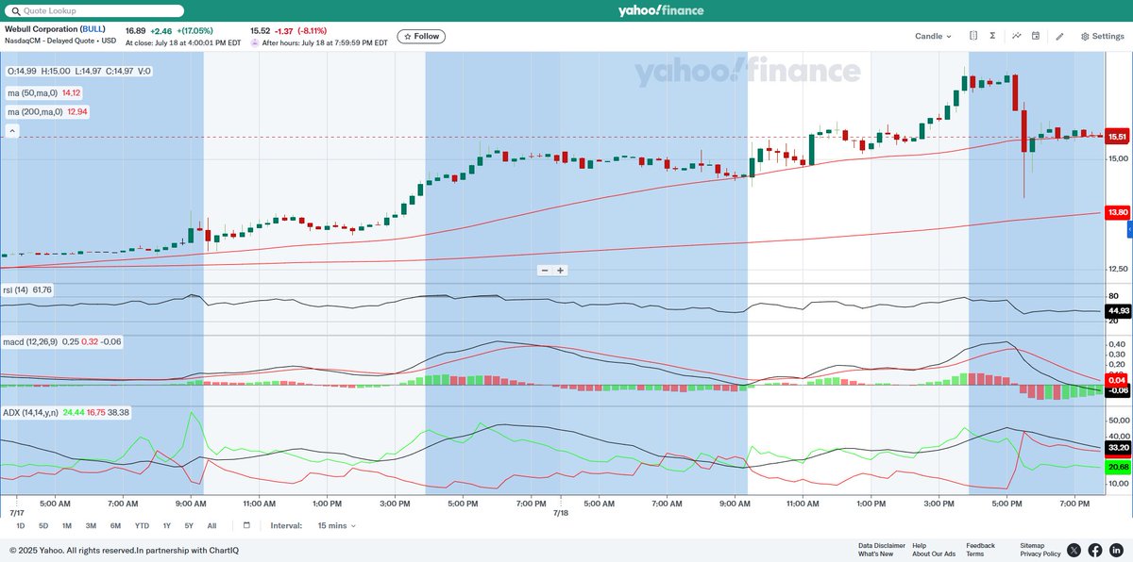Viewport: 1133px width, 562px height.
Task: Select the 3M range
Action: pyautogui.click(x=91, y=525)
